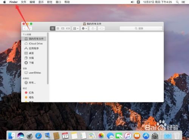Open Safari from the Dock
Screen dimensions: 189x140
pos(39,136)
